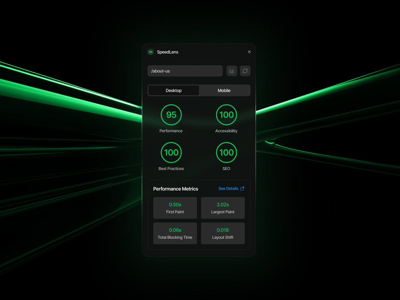The image size is (400, 300).
Task: Click the Layout Shift 0.018 card
Action: point(222,233)
